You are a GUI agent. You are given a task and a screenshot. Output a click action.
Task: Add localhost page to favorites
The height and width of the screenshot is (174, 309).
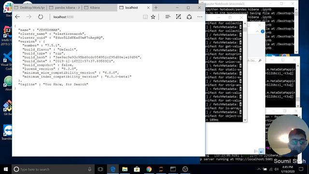pos(153,17)
